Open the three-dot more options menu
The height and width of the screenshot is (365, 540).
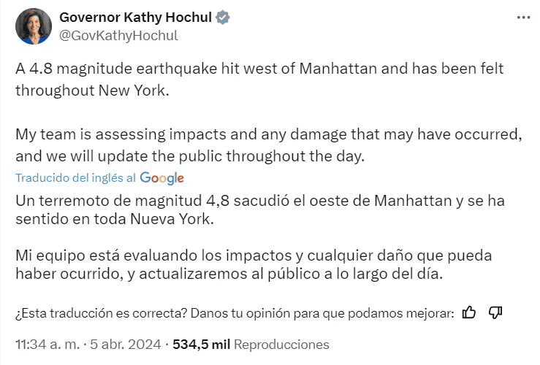coord(523,18)
